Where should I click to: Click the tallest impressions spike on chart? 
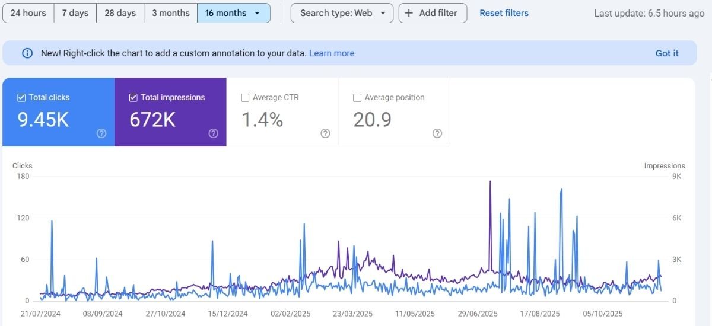pos(490,183)
